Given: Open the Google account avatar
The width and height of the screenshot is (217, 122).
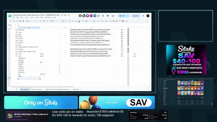Looking at the screenshot, I should click(148, 16).
